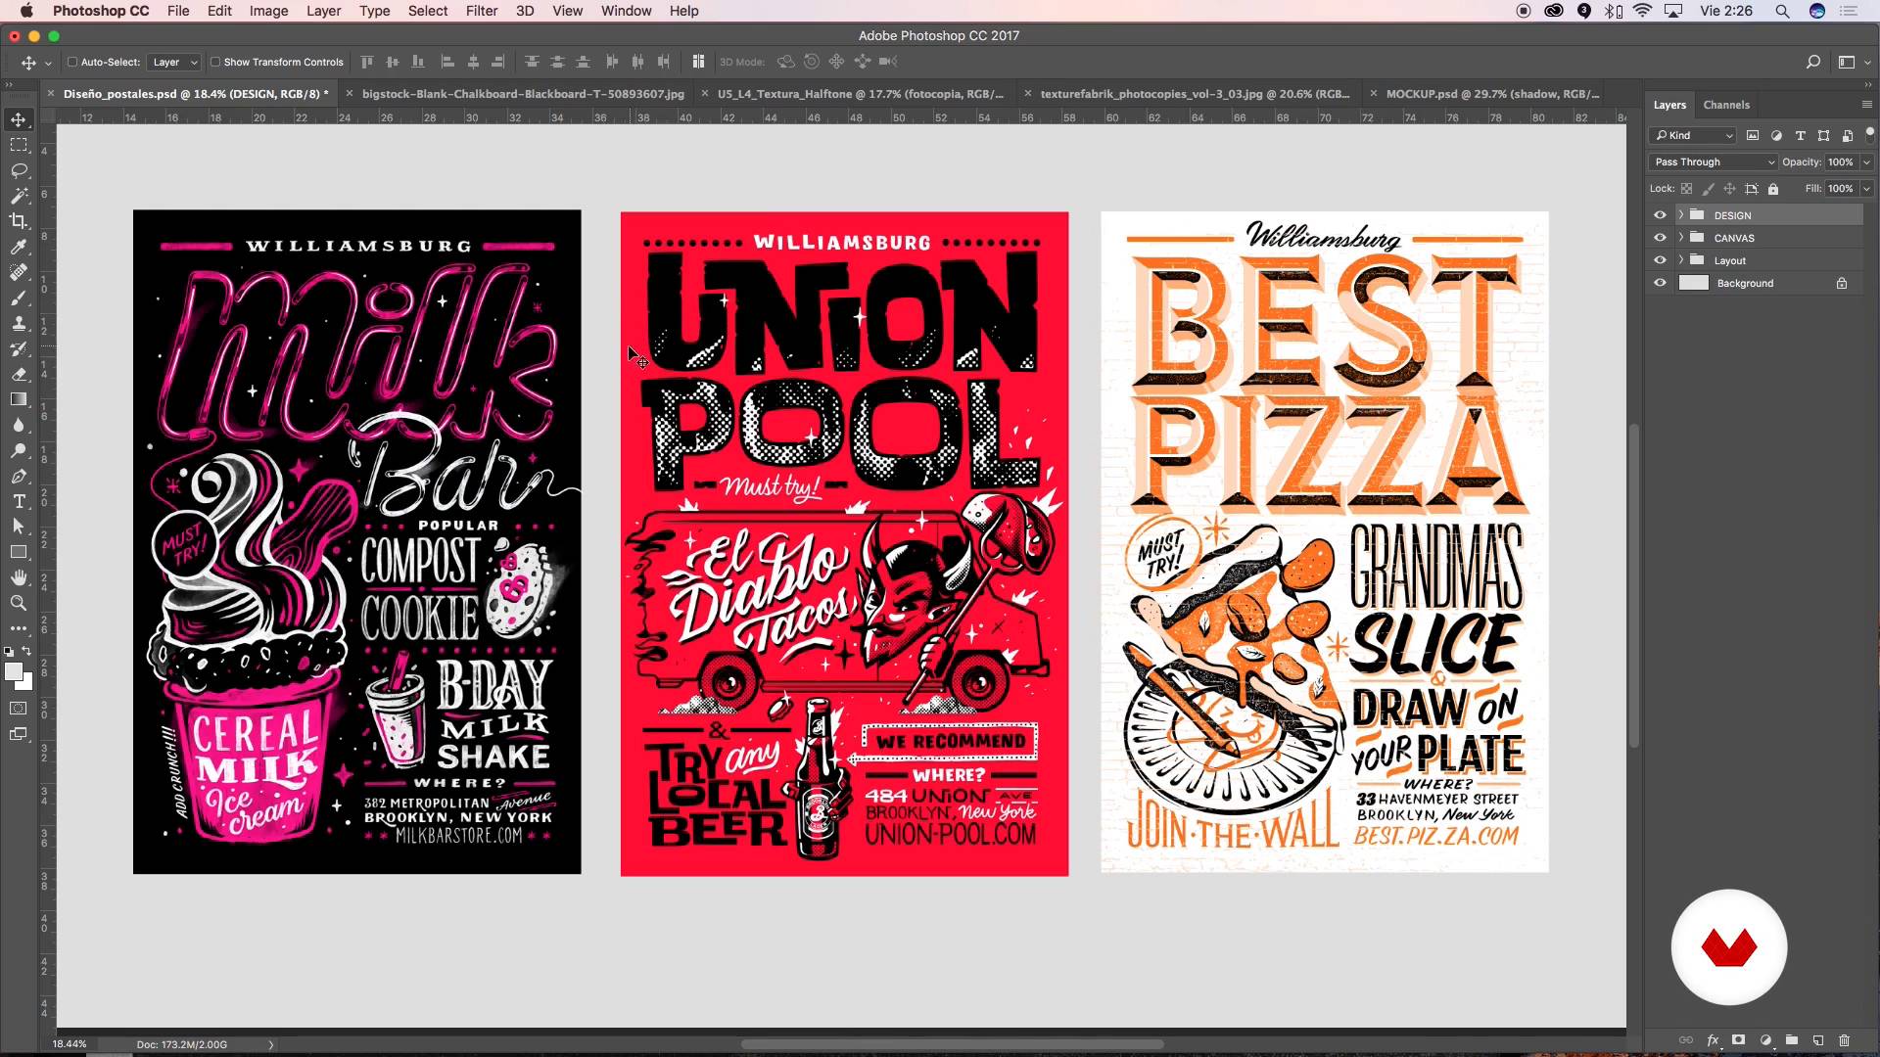
Task: Open the Filter menu
Action: (x=481, y=11)
